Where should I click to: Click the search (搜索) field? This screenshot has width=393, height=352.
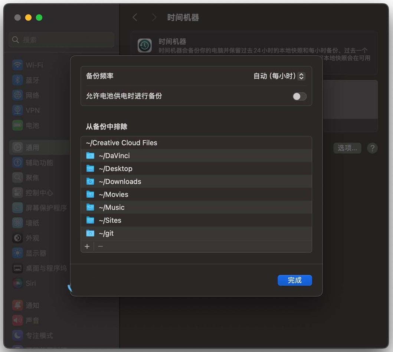point(62,40)
